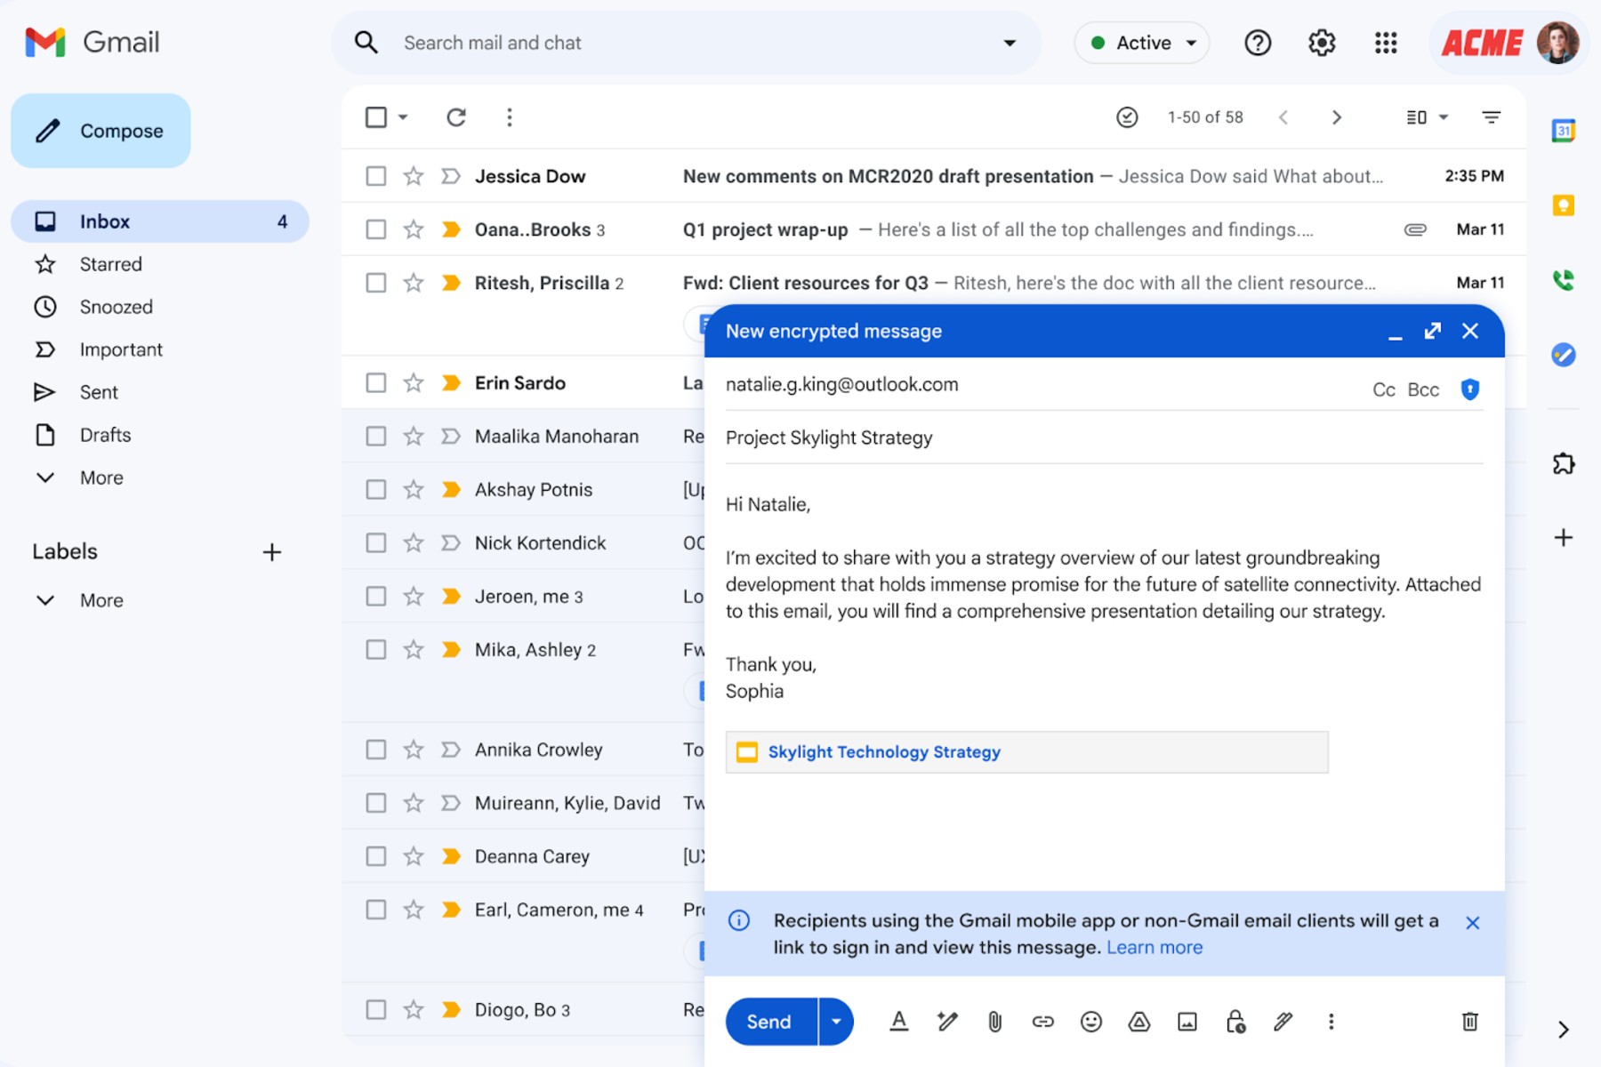Insert a link in the message
Screen dimensions: 1601x1067
pos(1042,1022)
